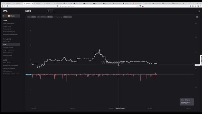Open Whale outflows in sidebar
Image resolution: width=202 pixels, height=114 pixels.
pyautogui.click(x=7, y=53)
